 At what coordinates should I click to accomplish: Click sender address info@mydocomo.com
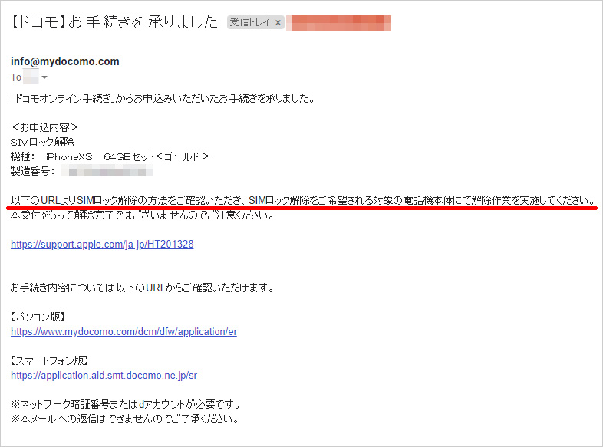tap(65, 61)
